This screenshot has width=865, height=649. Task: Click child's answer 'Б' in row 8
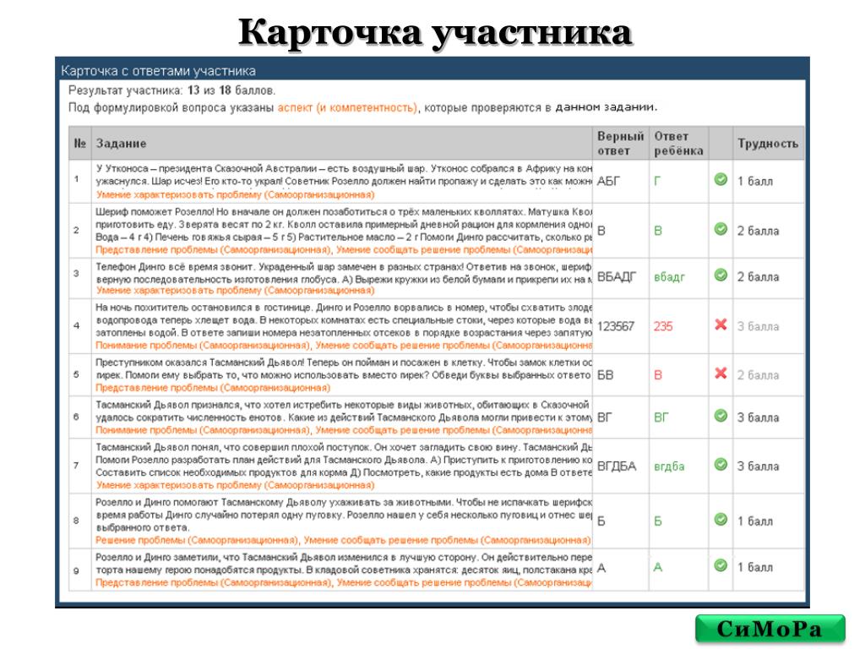pyautogui.click(x=657, y=521)
